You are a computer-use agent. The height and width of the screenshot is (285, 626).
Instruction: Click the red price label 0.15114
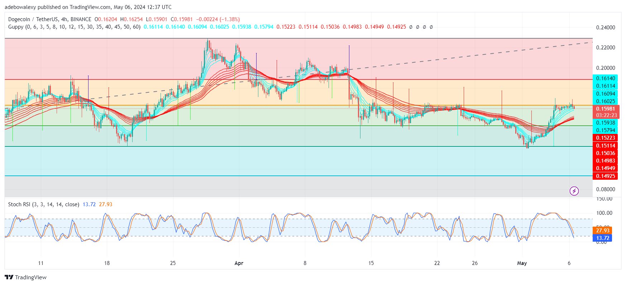pos(605,146)
